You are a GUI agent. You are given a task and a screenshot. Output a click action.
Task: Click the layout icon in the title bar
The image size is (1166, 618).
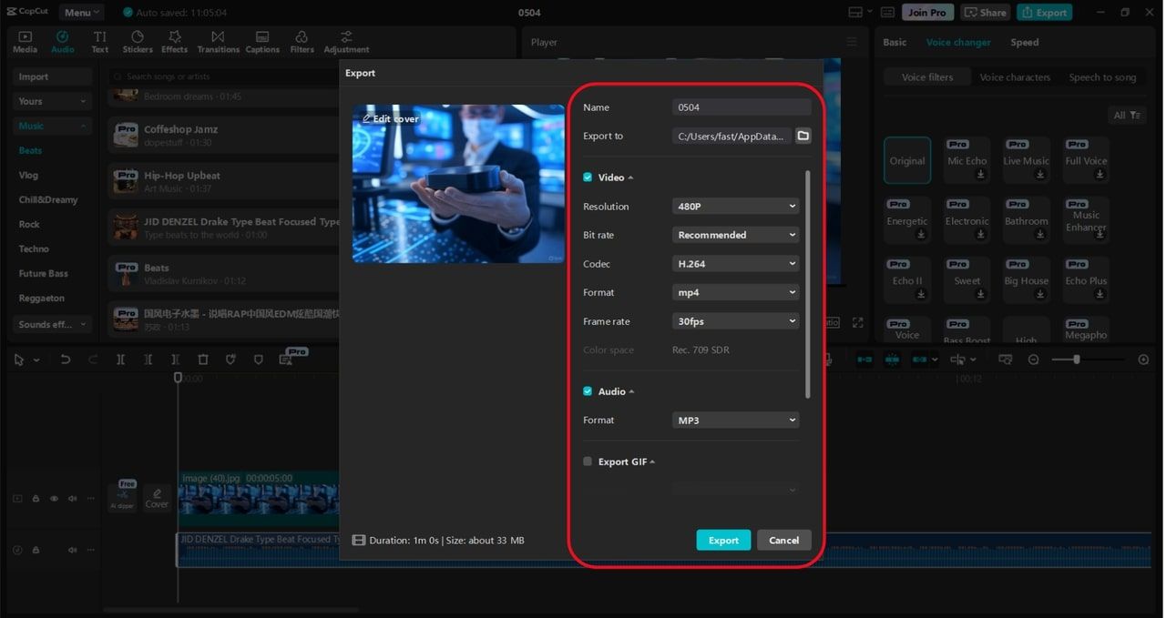[854, 13]
